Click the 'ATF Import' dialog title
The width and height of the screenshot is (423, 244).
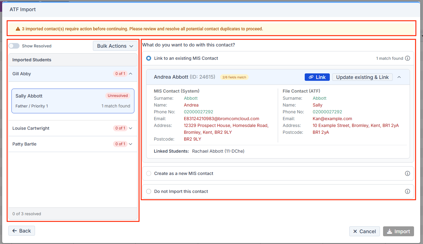click(23, 9)
